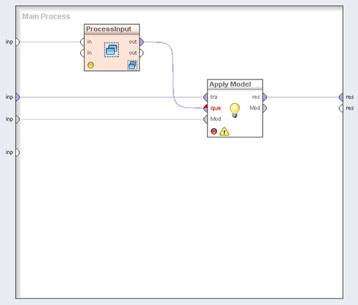Image resolution: width=358 pixels, height=305 pixels.
Task: Click the 'res' output port of Apply Model
Action: (x=265, y=97)
